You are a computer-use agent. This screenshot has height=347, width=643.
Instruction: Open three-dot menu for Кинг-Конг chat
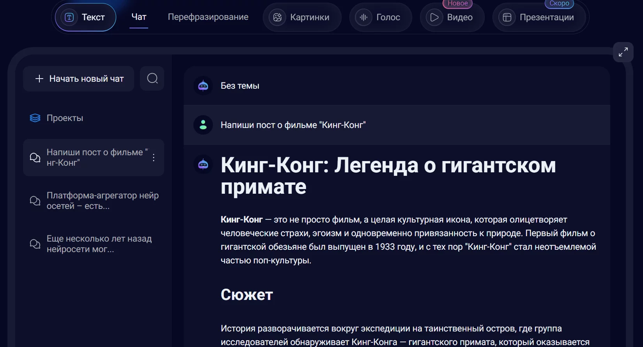(154, 158)
